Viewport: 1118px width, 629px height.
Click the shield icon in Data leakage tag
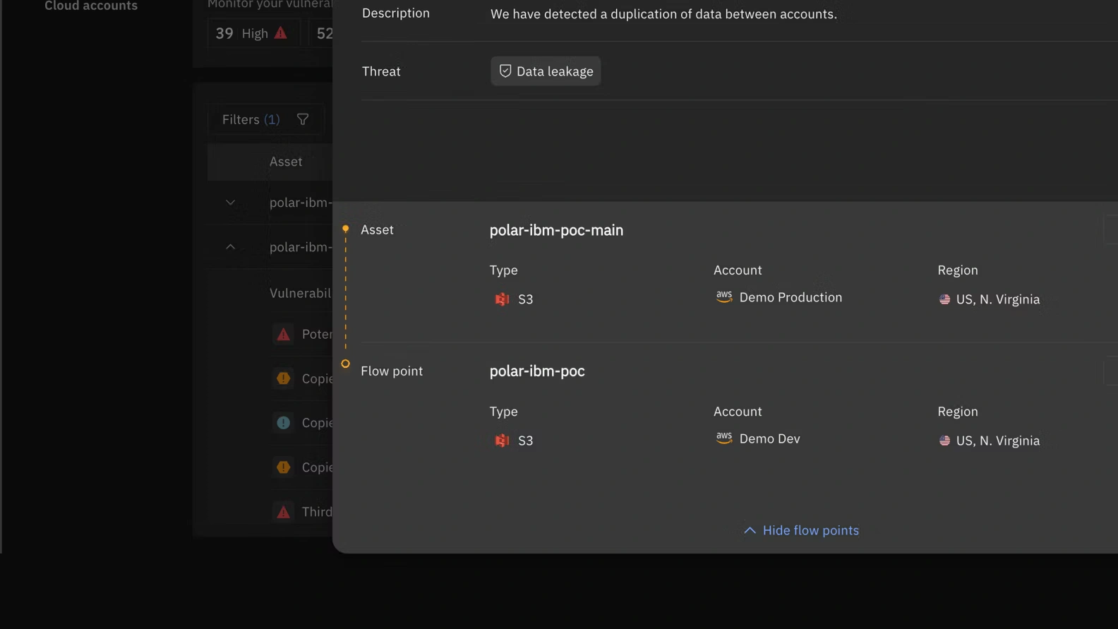pos(505,71)
